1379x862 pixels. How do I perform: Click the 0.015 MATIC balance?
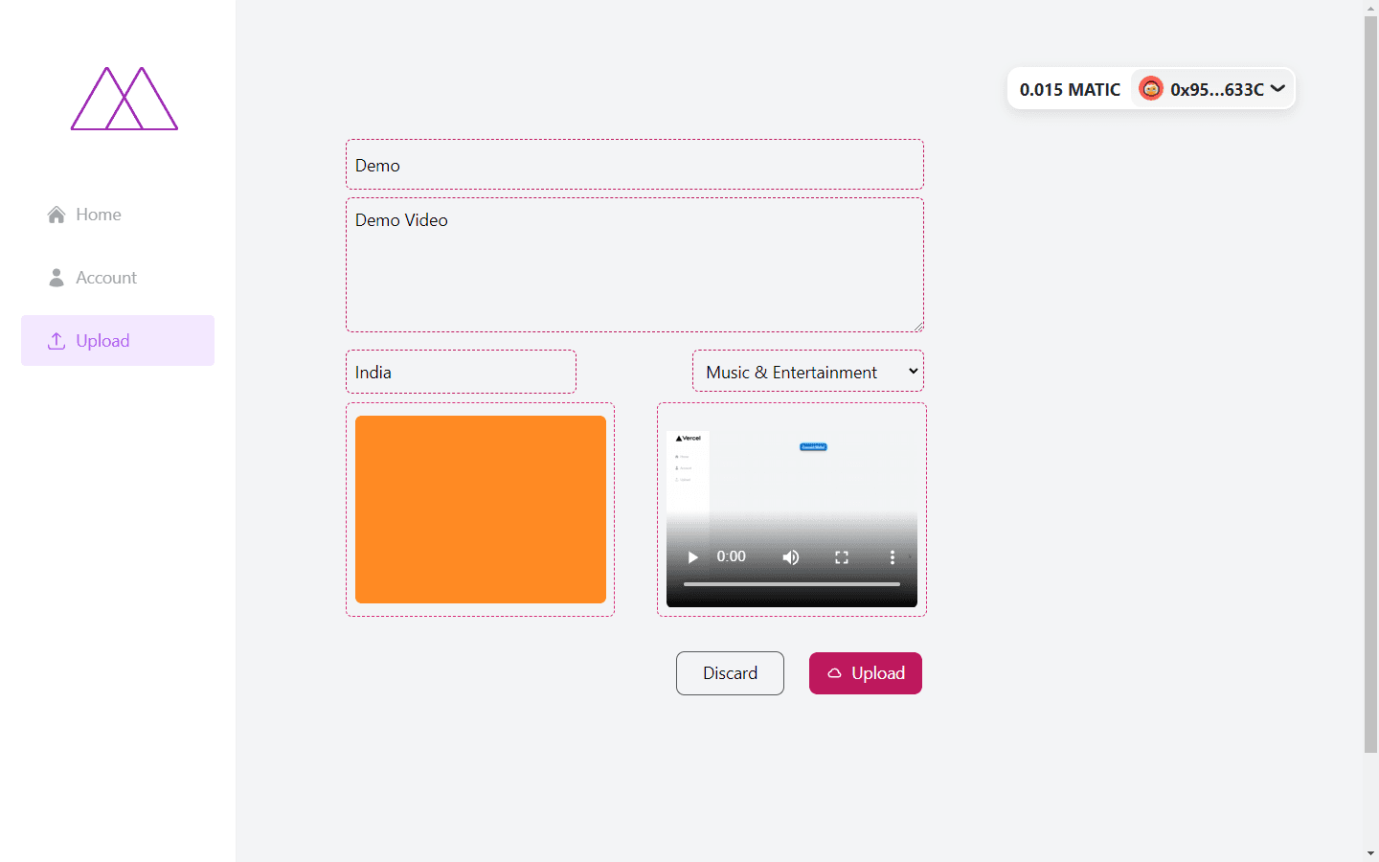pyautogui.click(x=1070, y=89)
